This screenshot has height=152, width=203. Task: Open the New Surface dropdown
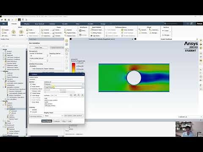(x=78, y=116)
